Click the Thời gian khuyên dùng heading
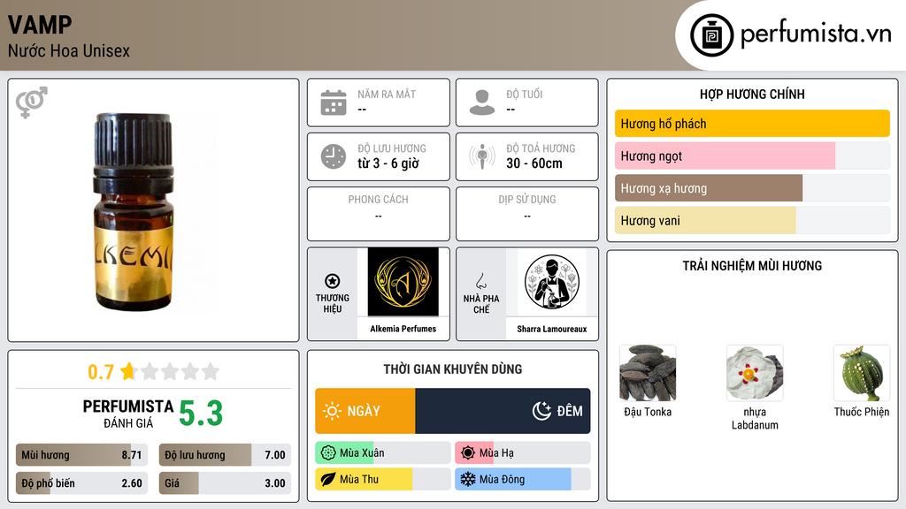 point(453,369)
